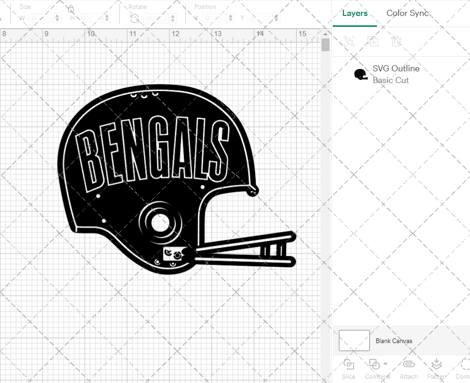Screen dimensions: 470x383
Task: Click the Position X input field
Action: point(215,18)
